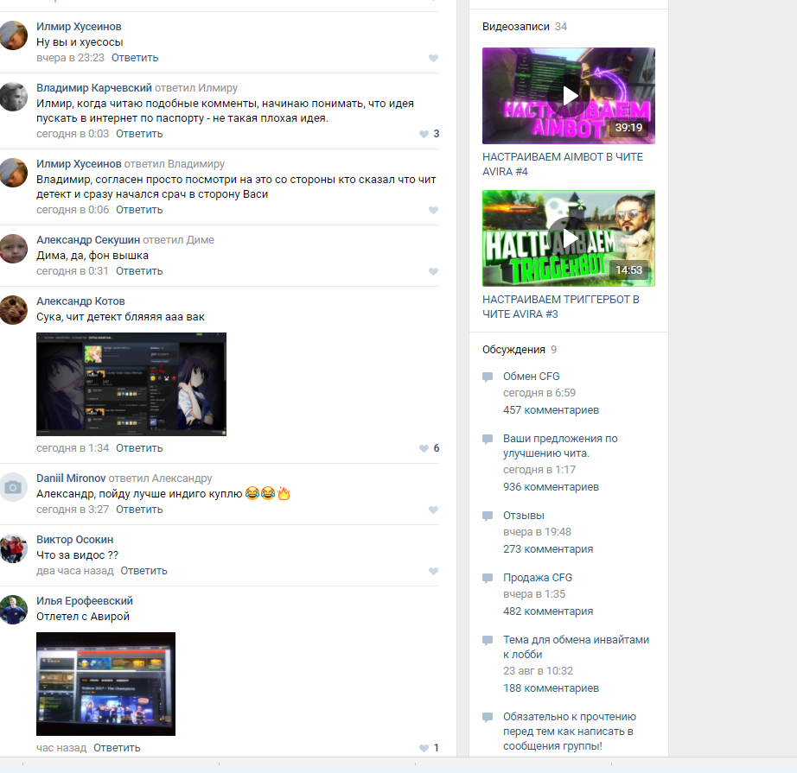797x773 pixels.
Task: Like Владимир Карчевский's comment with 3 likes
Action: (424, 135)
